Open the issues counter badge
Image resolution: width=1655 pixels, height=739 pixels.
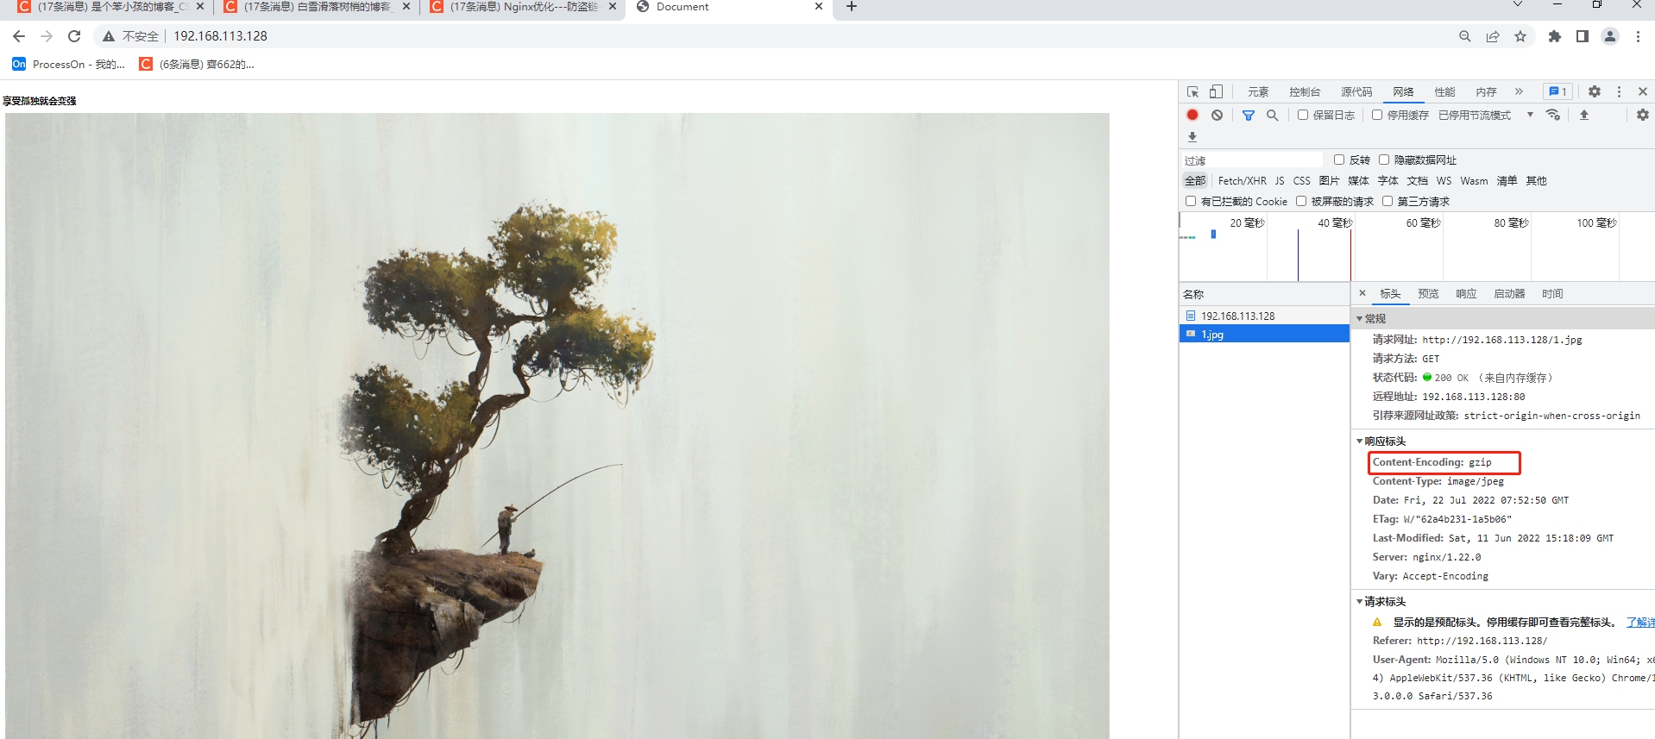[x=1557, y=91]
